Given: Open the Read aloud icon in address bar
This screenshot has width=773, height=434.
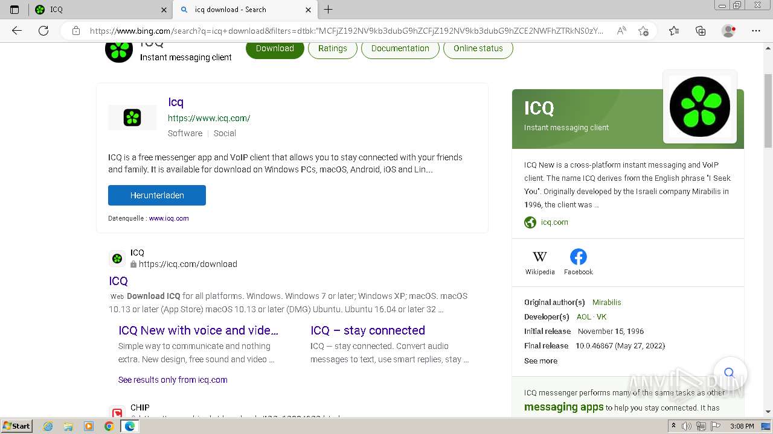Looking at the screenshot, I should coord(621,31).
